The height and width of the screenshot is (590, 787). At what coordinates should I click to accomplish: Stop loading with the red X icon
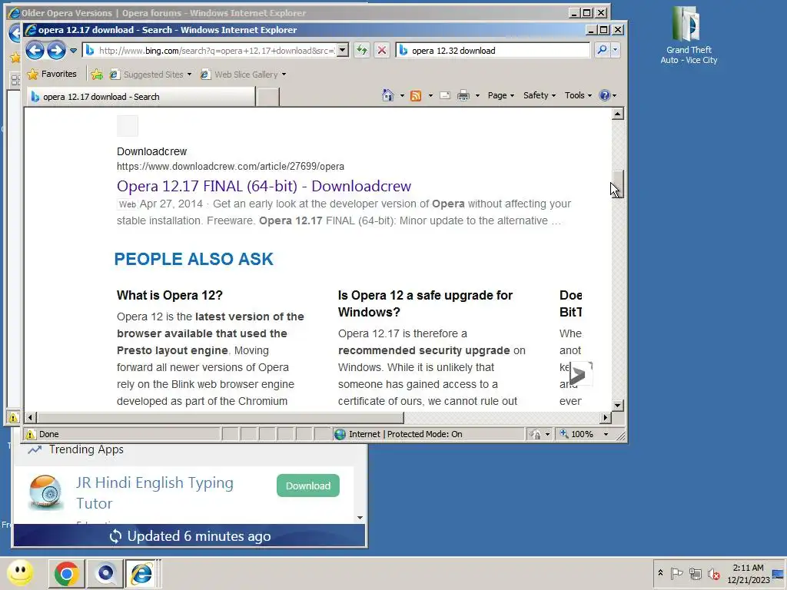coord(382,50)
